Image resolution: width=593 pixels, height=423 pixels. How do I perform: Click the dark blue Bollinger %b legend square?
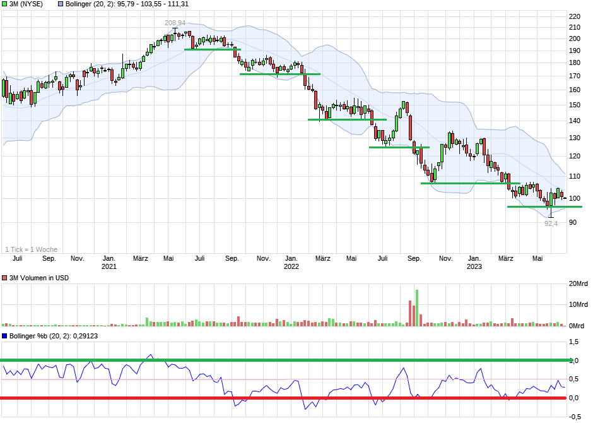[x=4, y=337]
